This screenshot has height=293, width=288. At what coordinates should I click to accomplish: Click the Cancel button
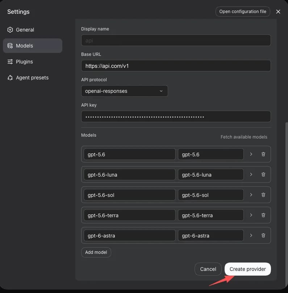point(208,269)
